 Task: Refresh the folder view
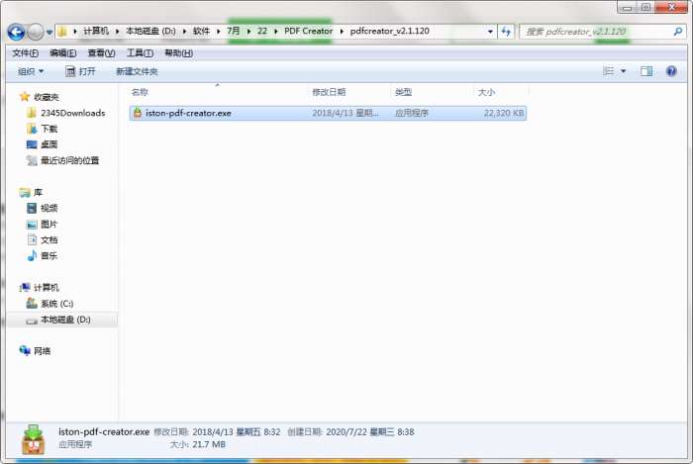pyautogui.click(x=506, y=32)
